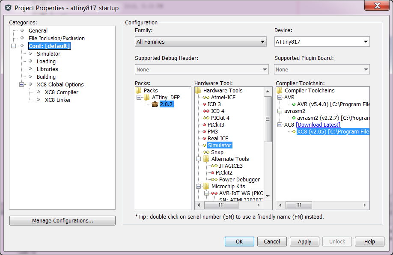Click the ATtiny_DFP folder icon

click(147, 97)
